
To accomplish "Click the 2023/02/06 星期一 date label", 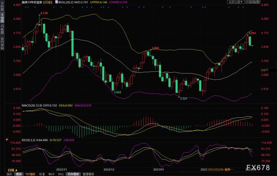I will [221, 170].
